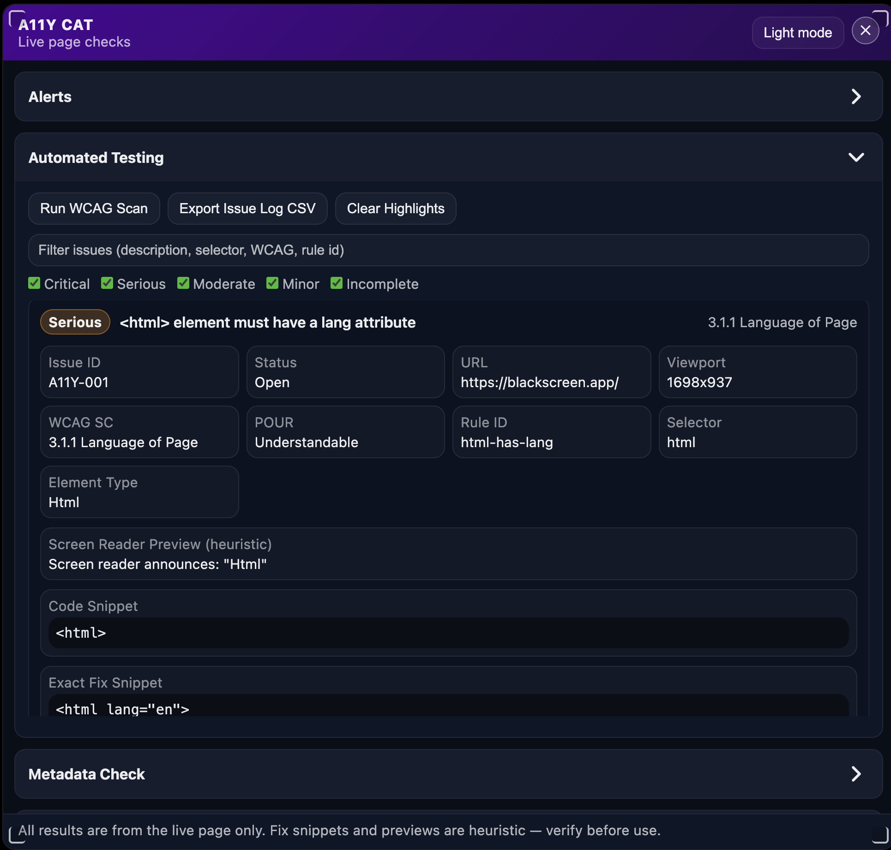Toggle the Incomplete filter off

pos(336,283)
